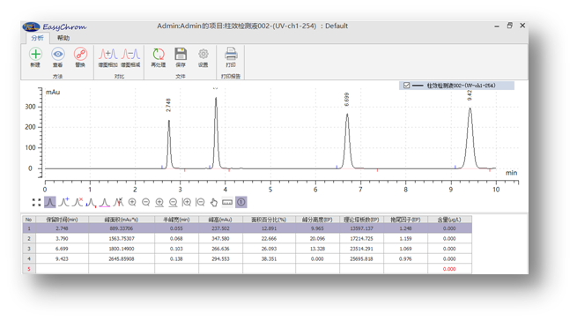
Task: Click the printer print report icon
Action: (231, 54)
